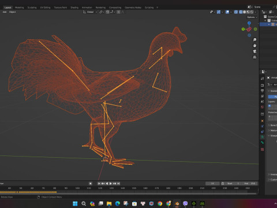The image size is (277, 208).
Task: Play animation forward
Action: pos(111,184)
